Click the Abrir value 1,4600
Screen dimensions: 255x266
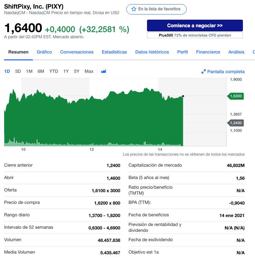(x=113, y=178)
